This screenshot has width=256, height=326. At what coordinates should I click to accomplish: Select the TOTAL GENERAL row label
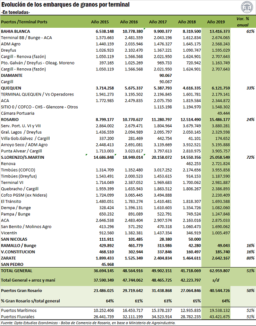point(17,271)
